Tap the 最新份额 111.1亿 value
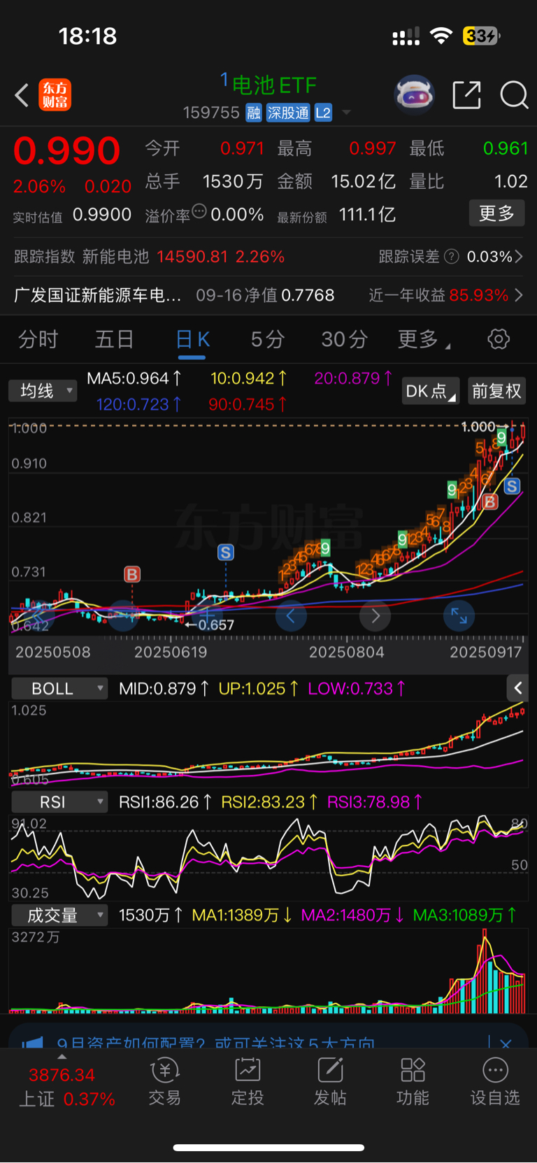537x1163 pixels. pyautogui.click(x=367, y=215)
